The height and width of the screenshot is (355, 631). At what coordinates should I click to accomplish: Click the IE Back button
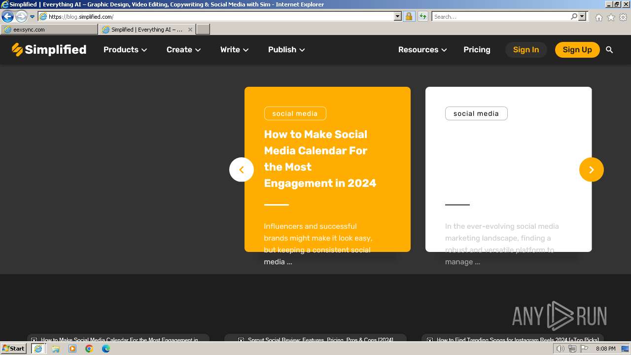(x=7, y=16)
